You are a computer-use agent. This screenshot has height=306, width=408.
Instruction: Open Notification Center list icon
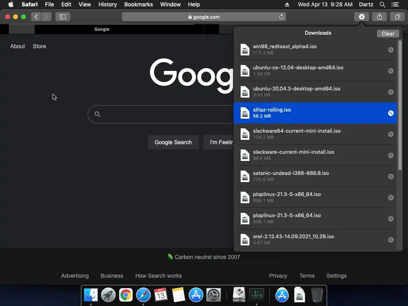pos(395,4)
